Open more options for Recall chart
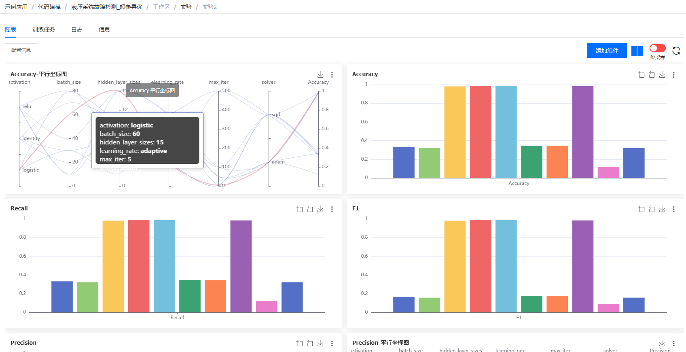 pyautogui.click(x=332, y=209)
